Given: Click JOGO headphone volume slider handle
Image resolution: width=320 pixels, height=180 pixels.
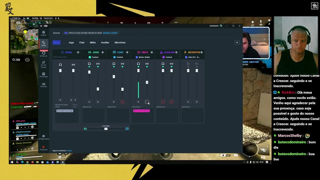Looking at the screenshot, I should (89, 72).
